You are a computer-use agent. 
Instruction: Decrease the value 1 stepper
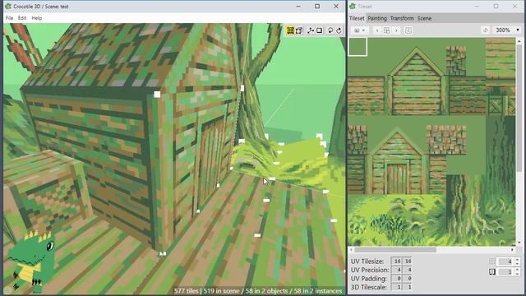(x=517, y=274)
